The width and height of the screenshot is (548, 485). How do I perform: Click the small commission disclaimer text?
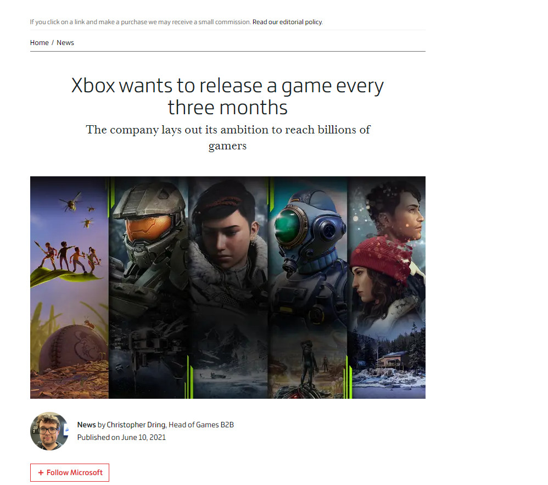pos(140,22)
